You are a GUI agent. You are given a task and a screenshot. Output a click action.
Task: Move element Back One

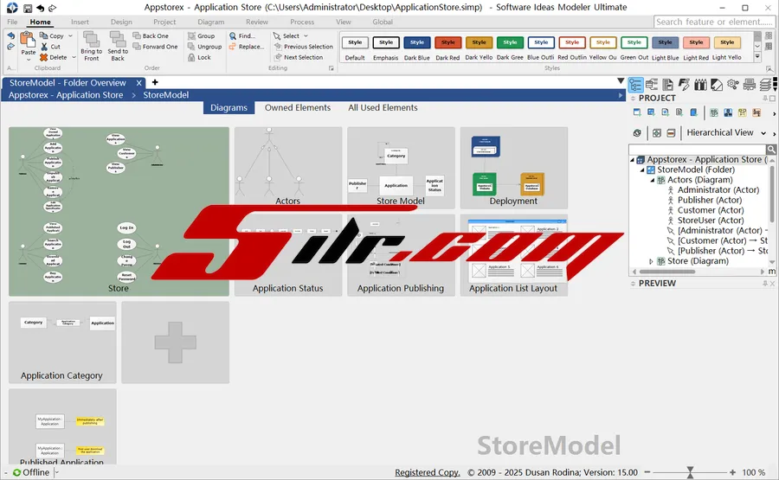point(151,35)
